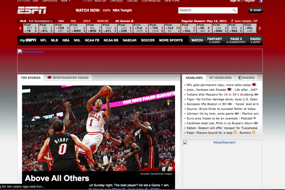Screen dimensions: 285x190
Task: Open the NYY vs TB final score
Action: (31, 28)
